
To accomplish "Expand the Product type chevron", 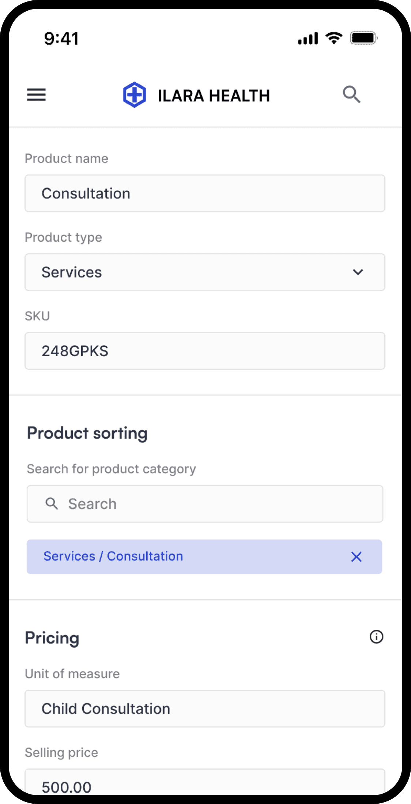I will (x=358, y=272).
